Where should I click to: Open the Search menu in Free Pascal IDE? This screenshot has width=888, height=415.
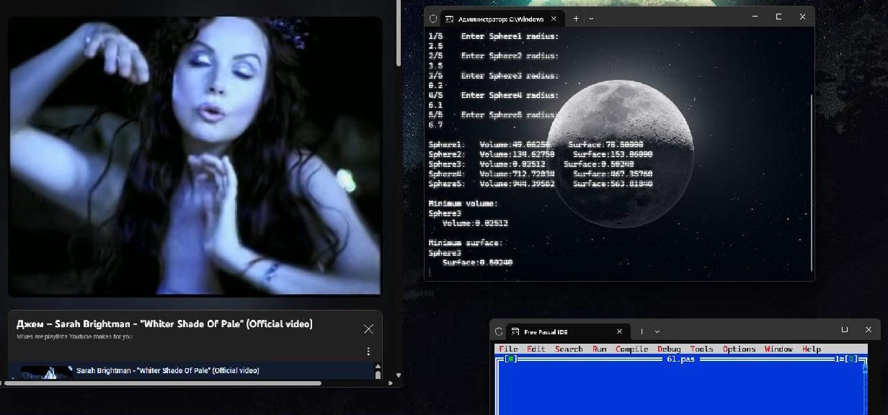pos(569,349)
